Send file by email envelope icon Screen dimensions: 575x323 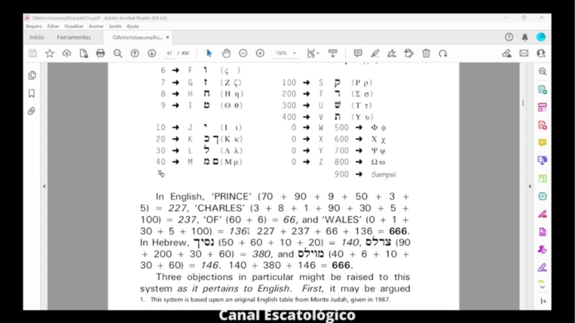click(x=524, y=53)
